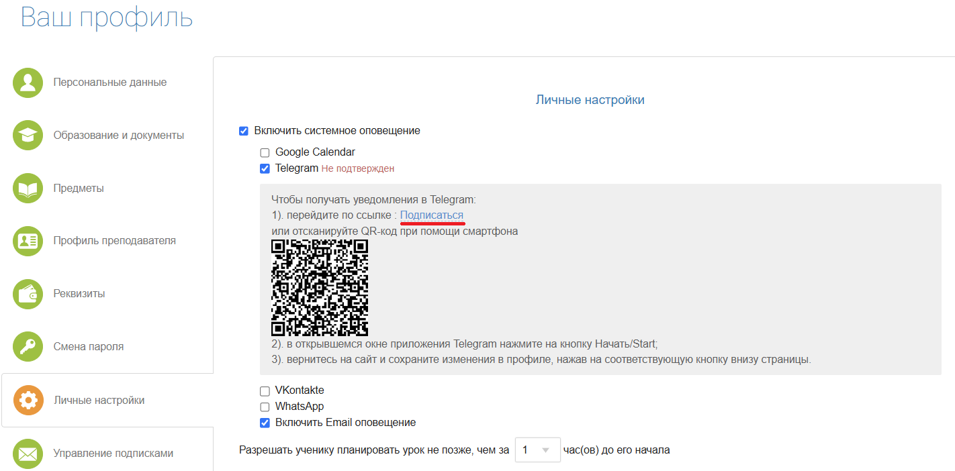The width and height of the screenshot is (955, 471).
Task: Click the Personal data person icon
Action: (28, 83)
